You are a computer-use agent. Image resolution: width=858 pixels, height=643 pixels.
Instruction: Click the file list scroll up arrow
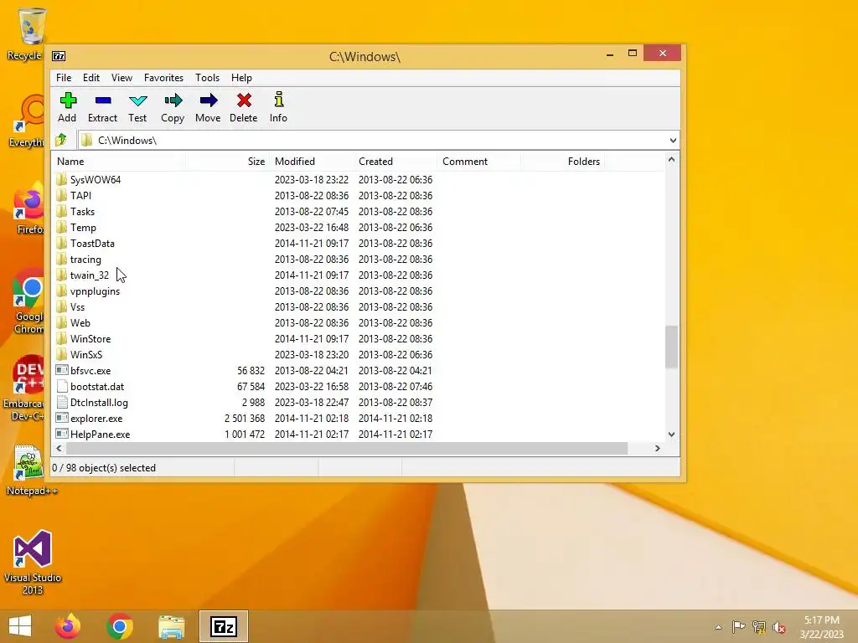pyautogui.click(x=671, y=160)
